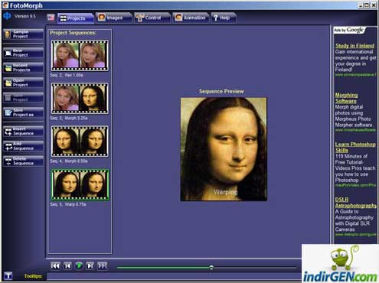Image resolution: width=379 pixels, height=283 pixels.
Task: Open the Morphing Software ad link
Action: point(346,98)
